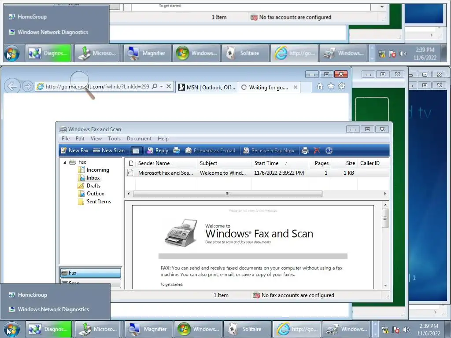Screen dimensions: 451x338
Task: Click the New Scan toolbar button
Action: 109,151
